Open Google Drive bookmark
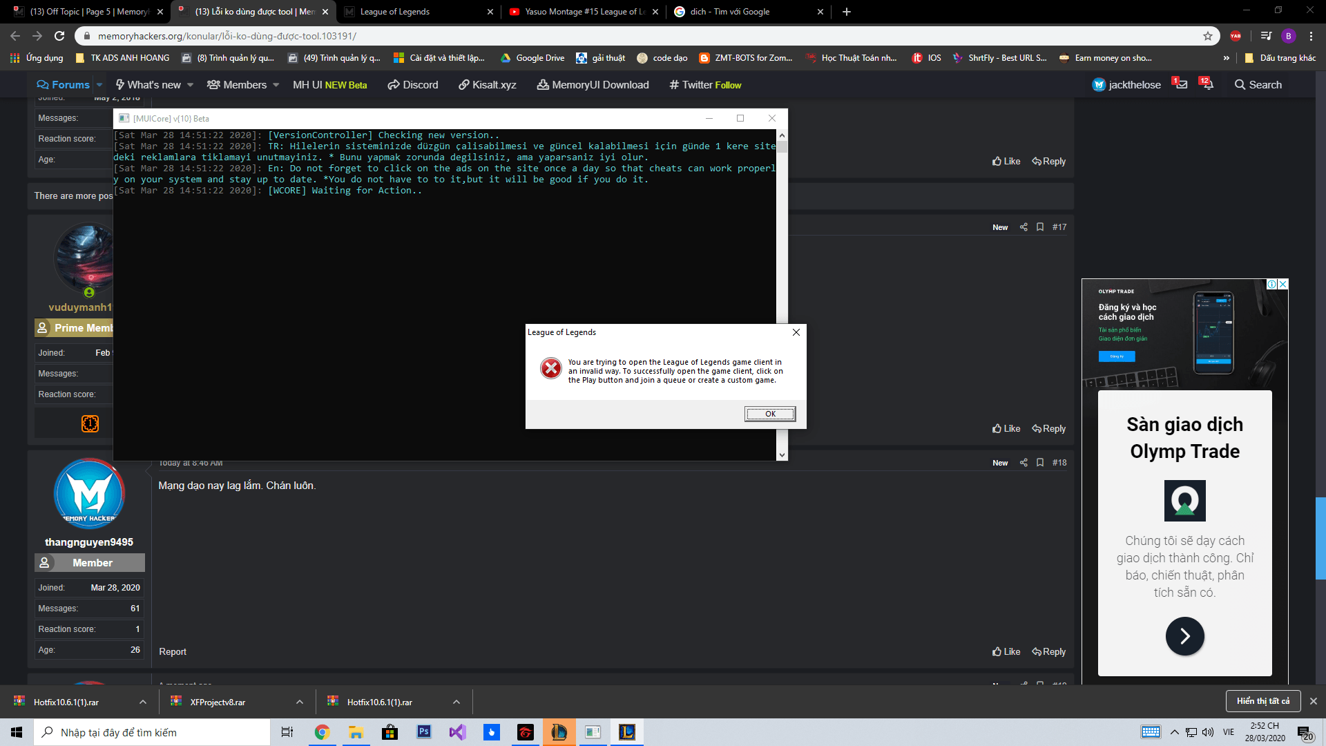The height and width of the screenshot is (746, 1326). coord(532,58)
